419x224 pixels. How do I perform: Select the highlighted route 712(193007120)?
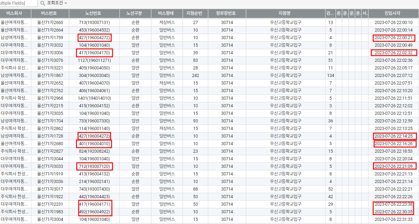pos(94,166)
